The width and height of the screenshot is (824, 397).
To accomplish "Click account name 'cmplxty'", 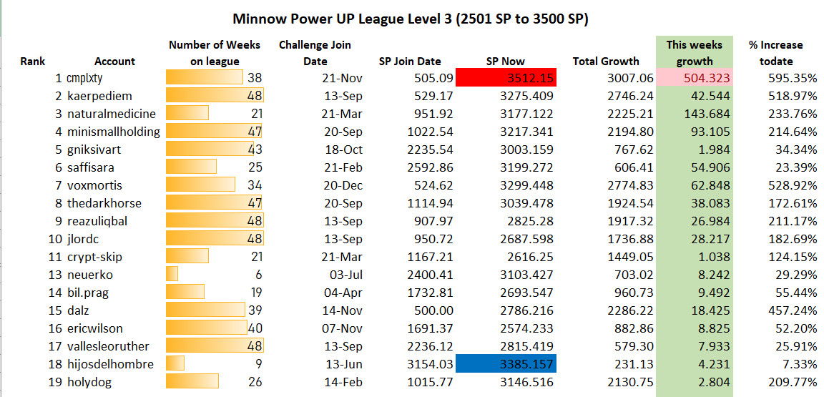I will 84,79.
